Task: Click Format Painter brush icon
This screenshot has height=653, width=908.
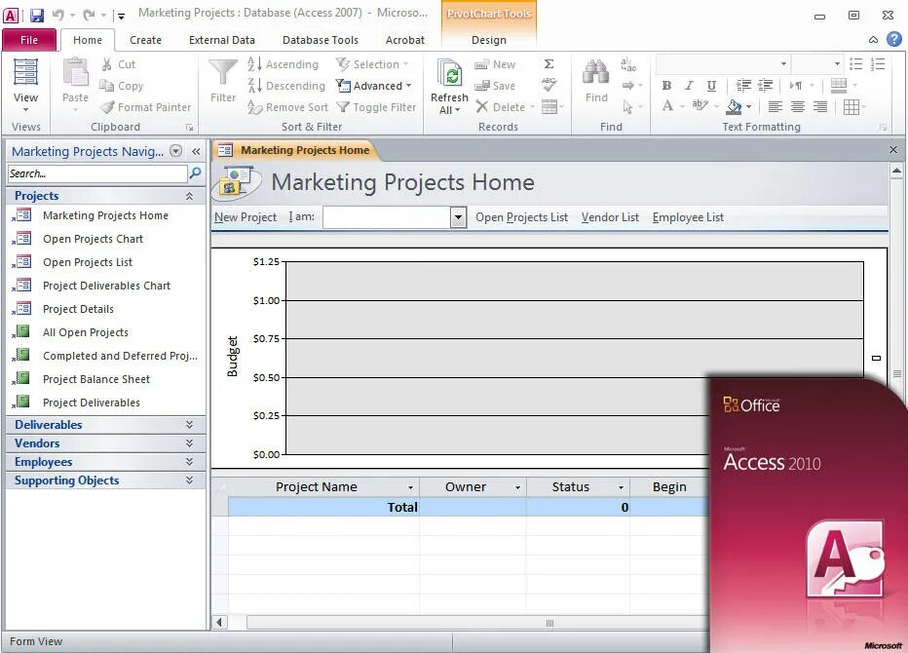Action: [x=107, y=107]
